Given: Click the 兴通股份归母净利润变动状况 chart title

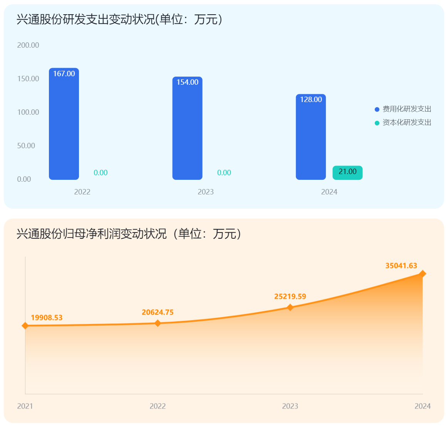Looking at the screenshot, I should [129, 234].
